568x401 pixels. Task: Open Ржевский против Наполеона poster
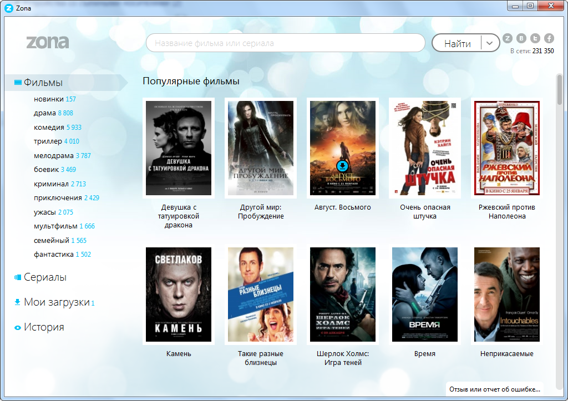pos(507,148)
